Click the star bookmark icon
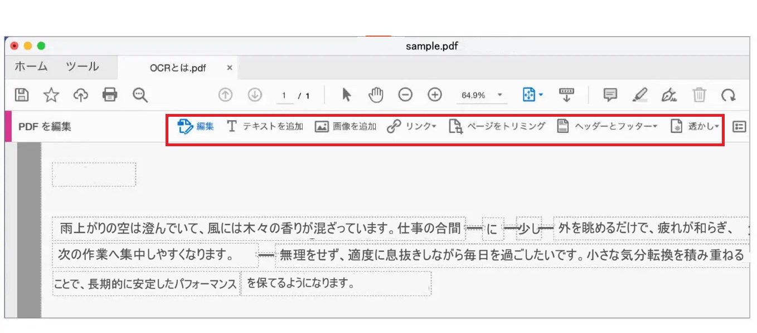 click(x=51, y=95)
